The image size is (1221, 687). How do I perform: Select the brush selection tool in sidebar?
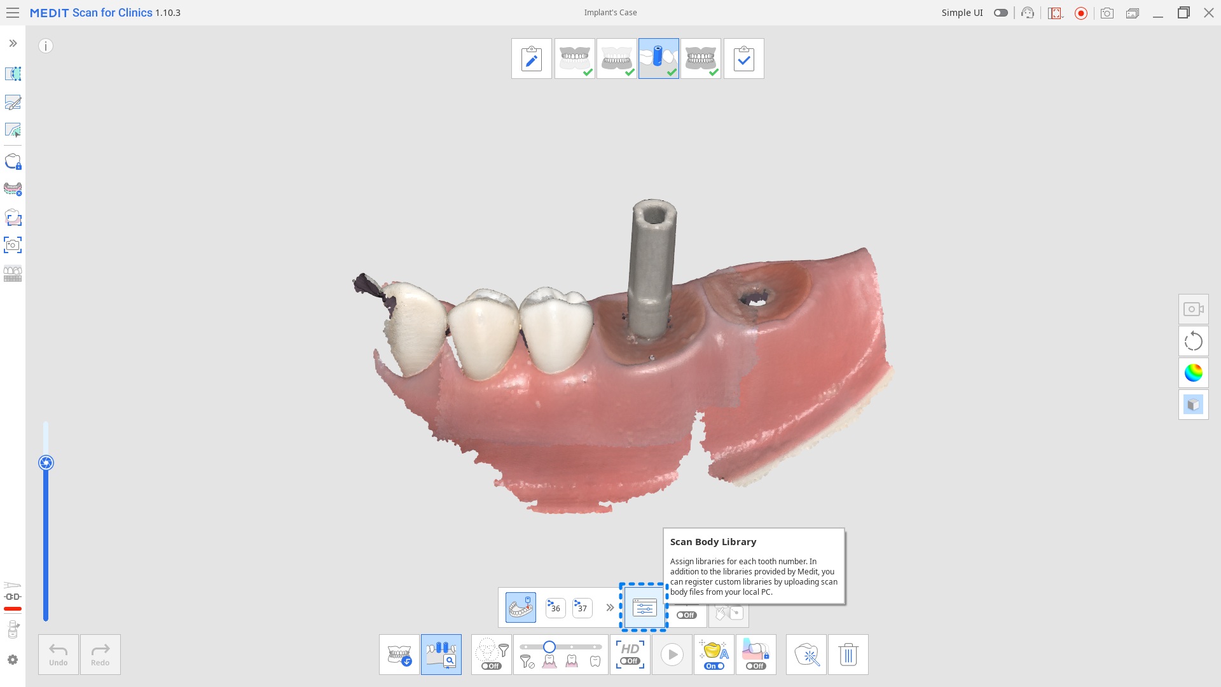[13, 102]
